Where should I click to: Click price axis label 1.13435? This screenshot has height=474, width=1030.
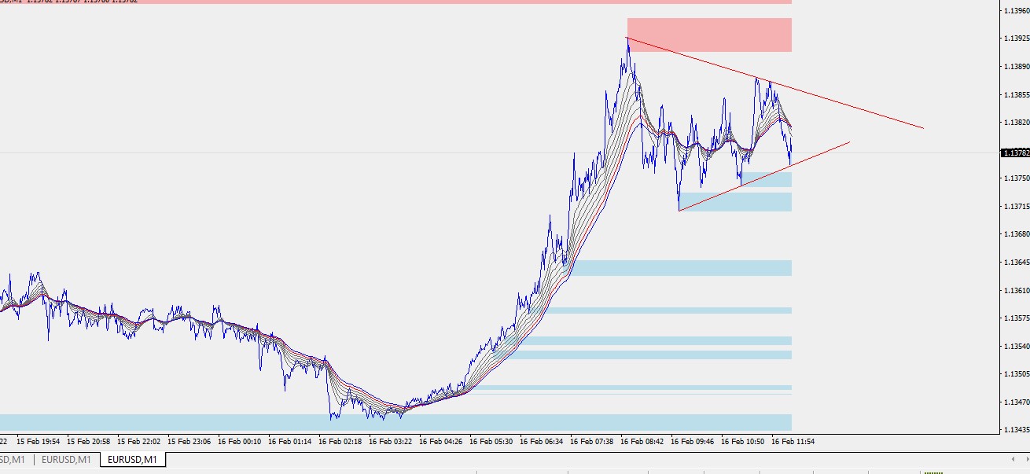1016,431
